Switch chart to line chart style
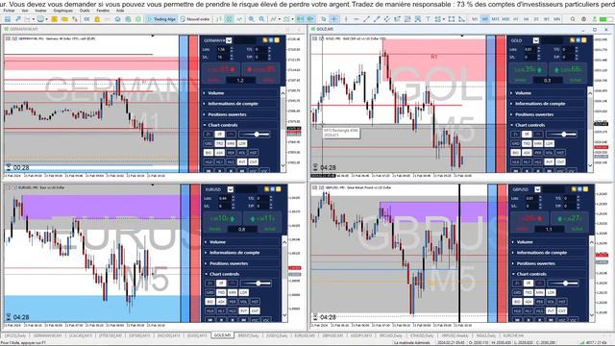Image resolution: width=615 pixels, height=346 pixels. [x=239, y=19]
